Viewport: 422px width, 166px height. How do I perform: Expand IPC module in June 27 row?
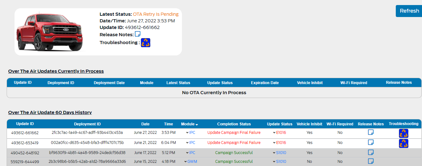(x=187, y=133)
